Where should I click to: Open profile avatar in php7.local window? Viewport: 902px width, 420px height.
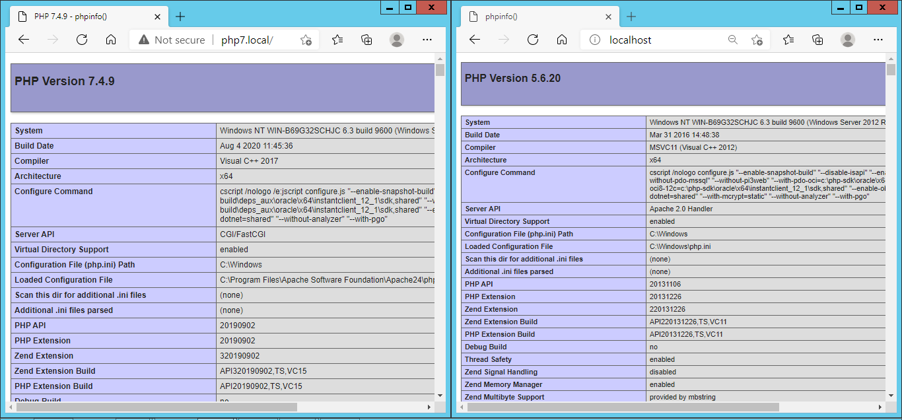pos(397,40)
